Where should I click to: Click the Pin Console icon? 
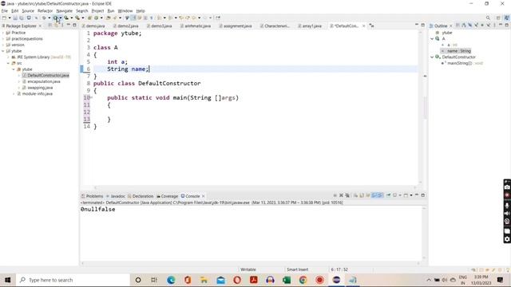coord(389,195)
